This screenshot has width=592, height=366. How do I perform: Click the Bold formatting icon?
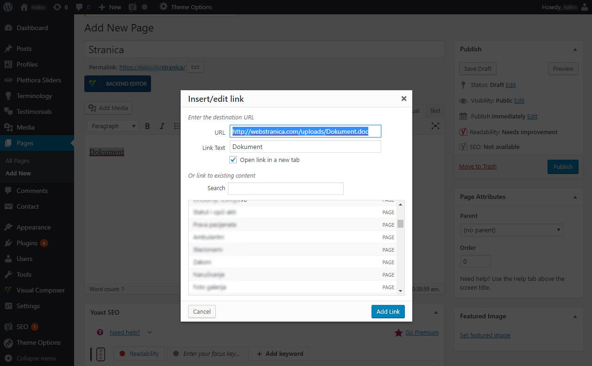tap(147, 126)
